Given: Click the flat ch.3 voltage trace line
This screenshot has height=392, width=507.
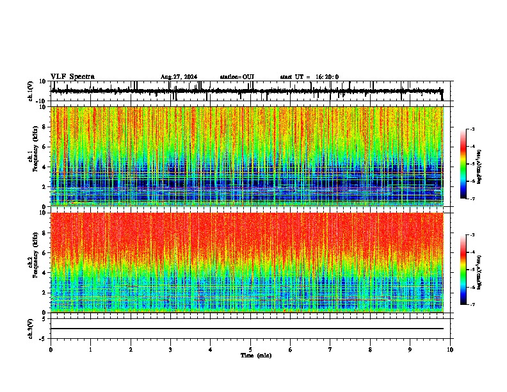Looking at the screenshot, I should [x=247, y=329].
